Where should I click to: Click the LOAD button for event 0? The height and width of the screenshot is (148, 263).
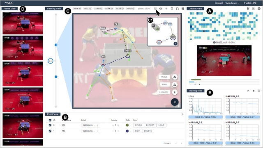[161, 125]
